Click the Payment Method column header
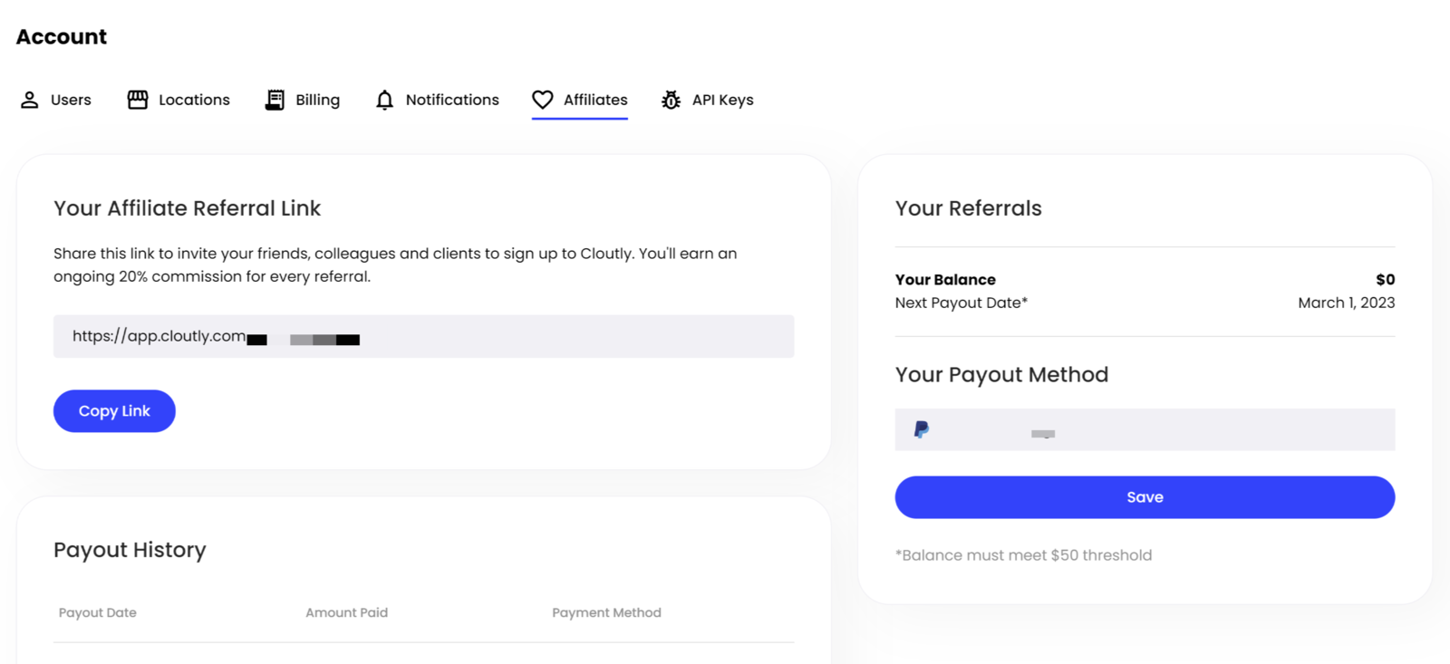 pyautogui.click(x=606, y=612)
